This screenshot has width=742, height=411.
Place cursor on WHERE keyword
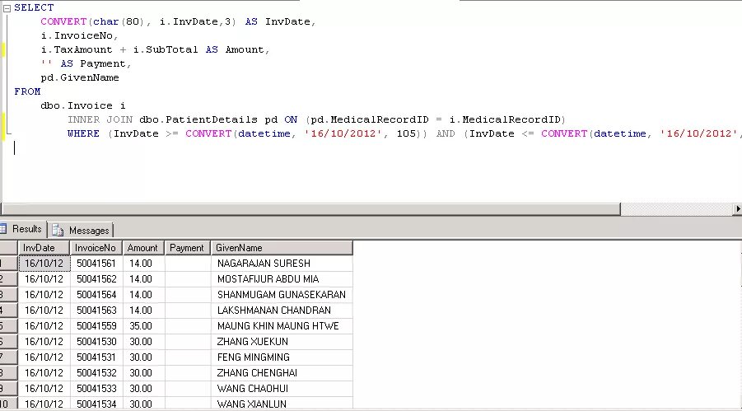click(x=83, y=133)
